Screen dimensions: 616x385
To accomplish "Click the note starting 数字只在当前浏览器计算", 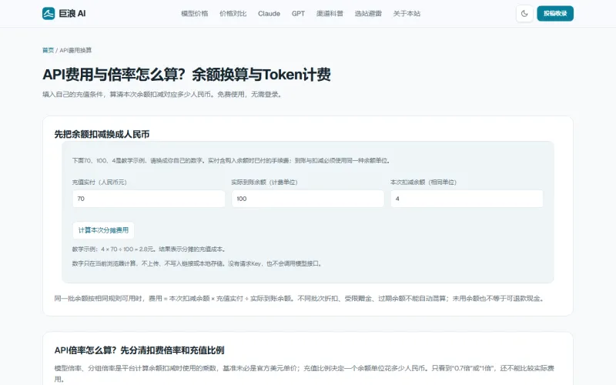I will point(198,263).
